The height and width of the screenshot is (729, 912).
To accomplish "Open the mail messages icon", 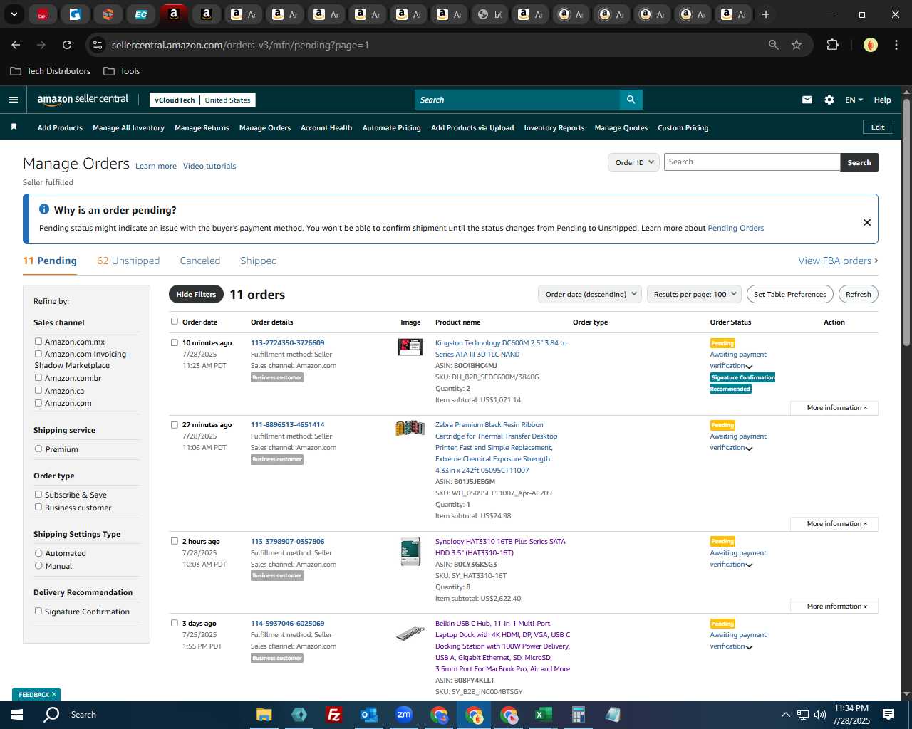I will click(x=807, y=100).
